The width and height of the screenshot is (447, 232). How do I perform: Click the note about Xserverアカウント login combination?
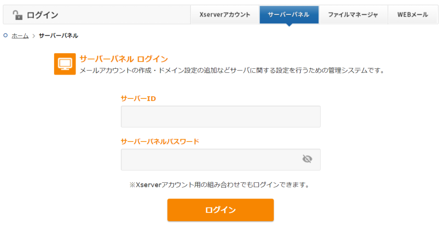click(220, 185)
